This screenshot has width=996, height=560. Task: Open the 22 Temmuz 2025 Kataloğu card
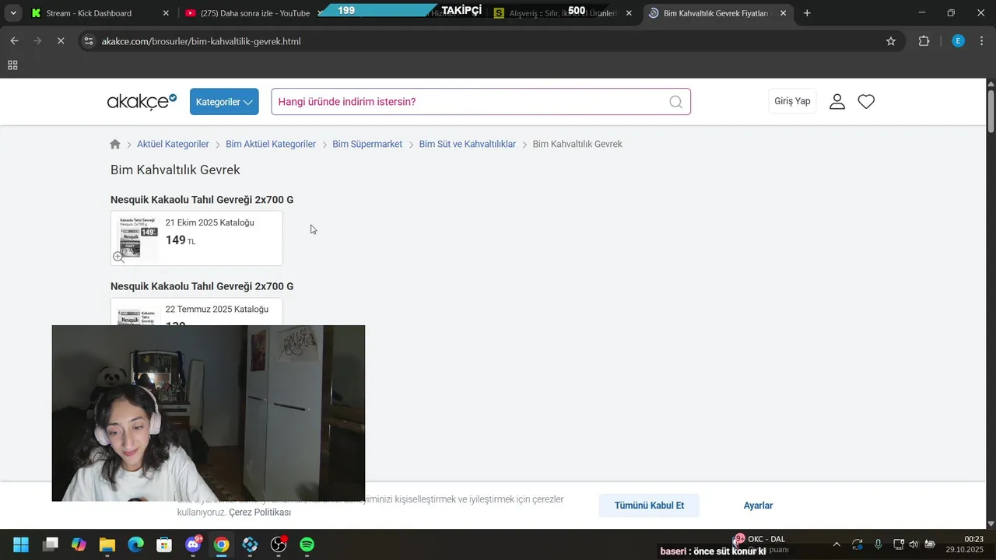pos(196,312)
